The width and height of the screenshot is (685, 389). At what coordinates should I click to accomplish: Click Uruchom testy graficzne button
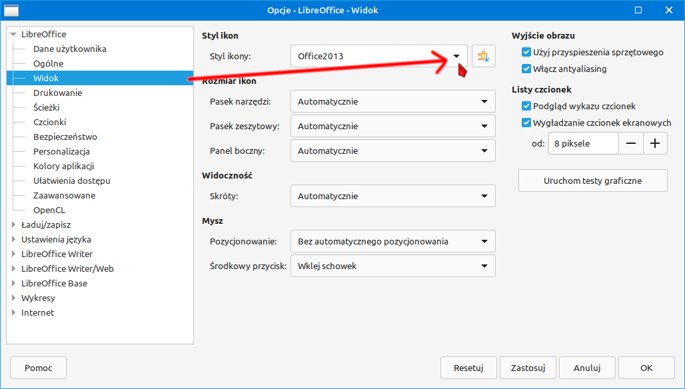[x=593, y=181]
